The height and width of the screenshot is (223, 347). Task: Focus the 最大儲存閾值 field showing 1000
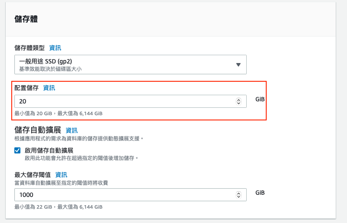pyautogui.click(x=124, y=195)
